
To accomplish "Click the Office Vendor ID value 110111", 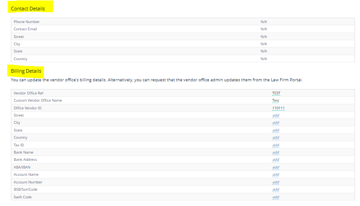I will (278, 108).
